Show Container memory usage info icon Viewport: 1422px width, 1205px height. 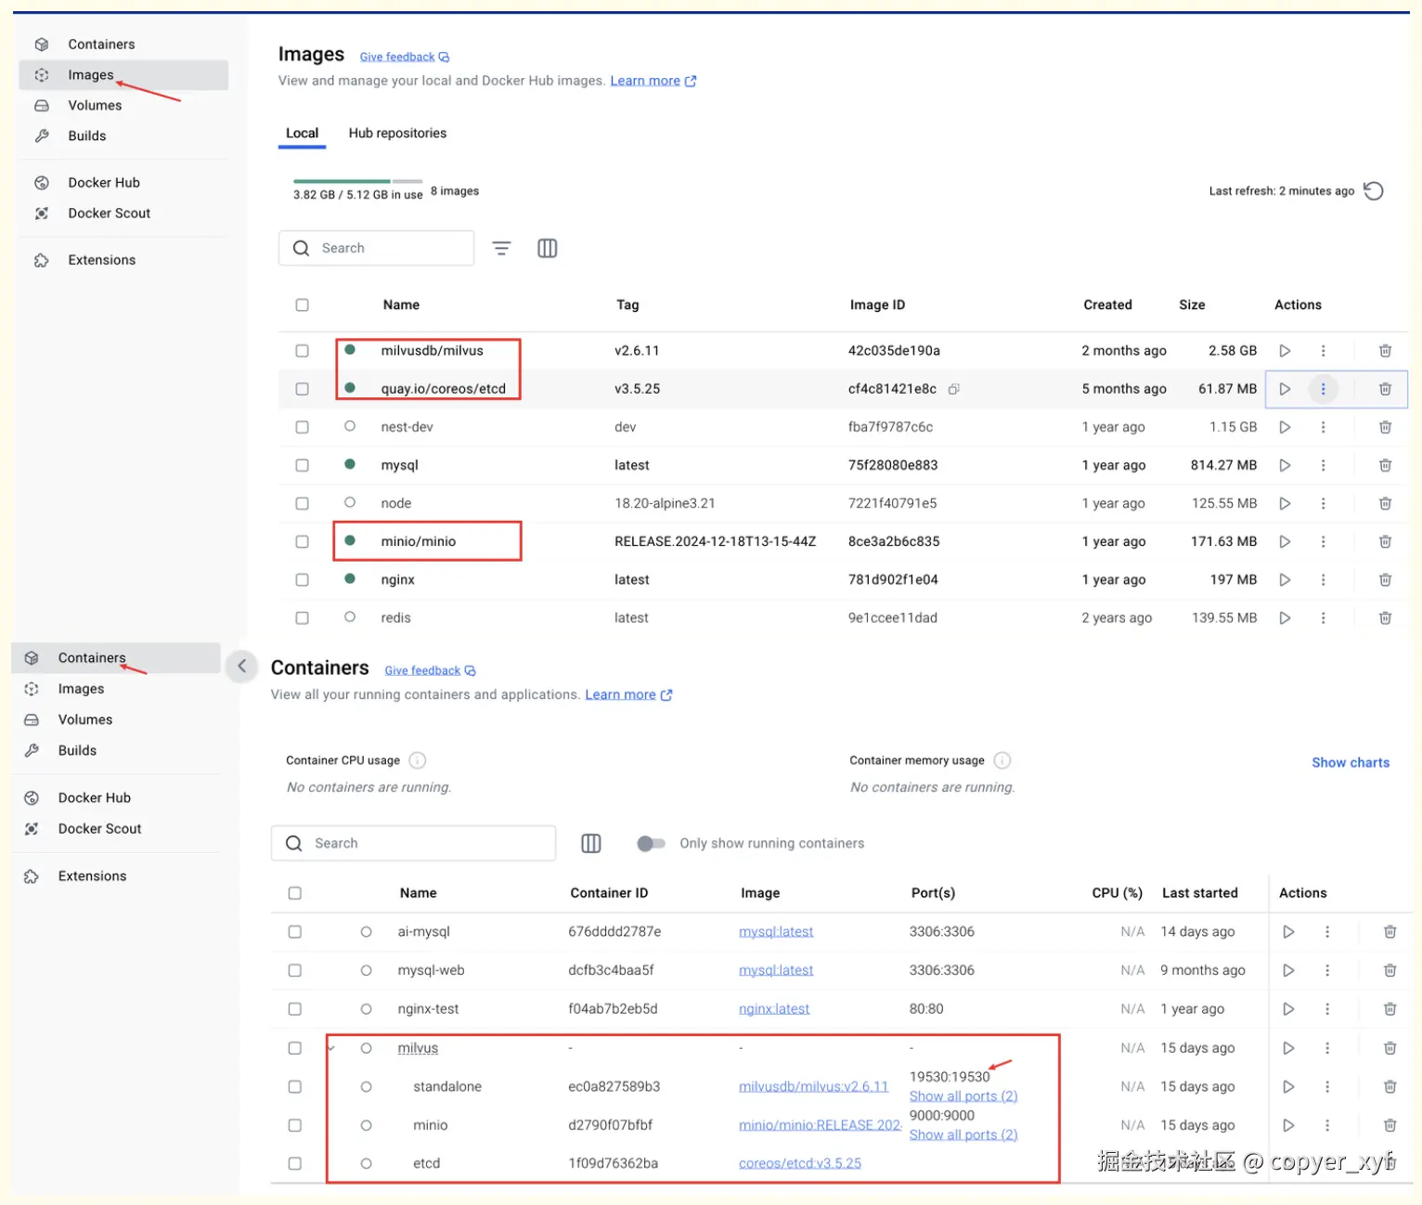click(1002, 760)
